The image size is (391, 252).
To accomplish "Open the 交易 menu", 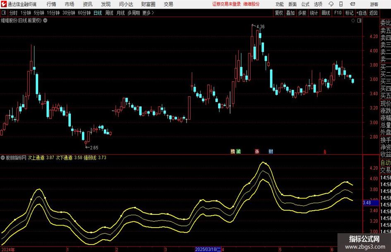I will 168,4.
